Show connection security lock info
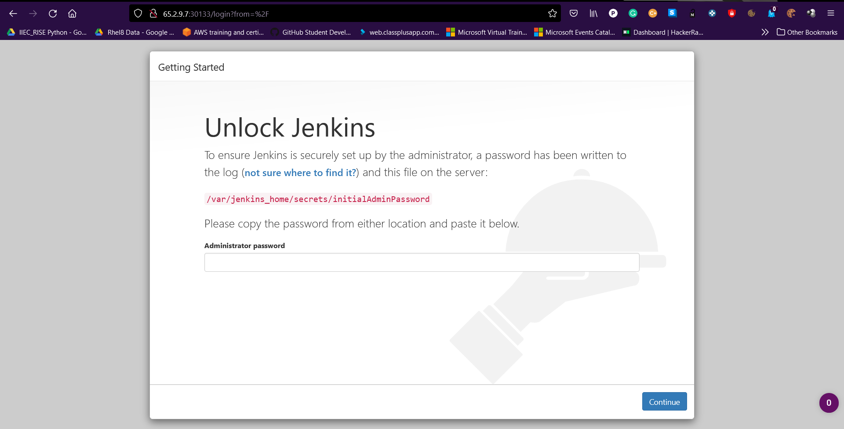Screen dimensions: 844x429 pos(153,14)
